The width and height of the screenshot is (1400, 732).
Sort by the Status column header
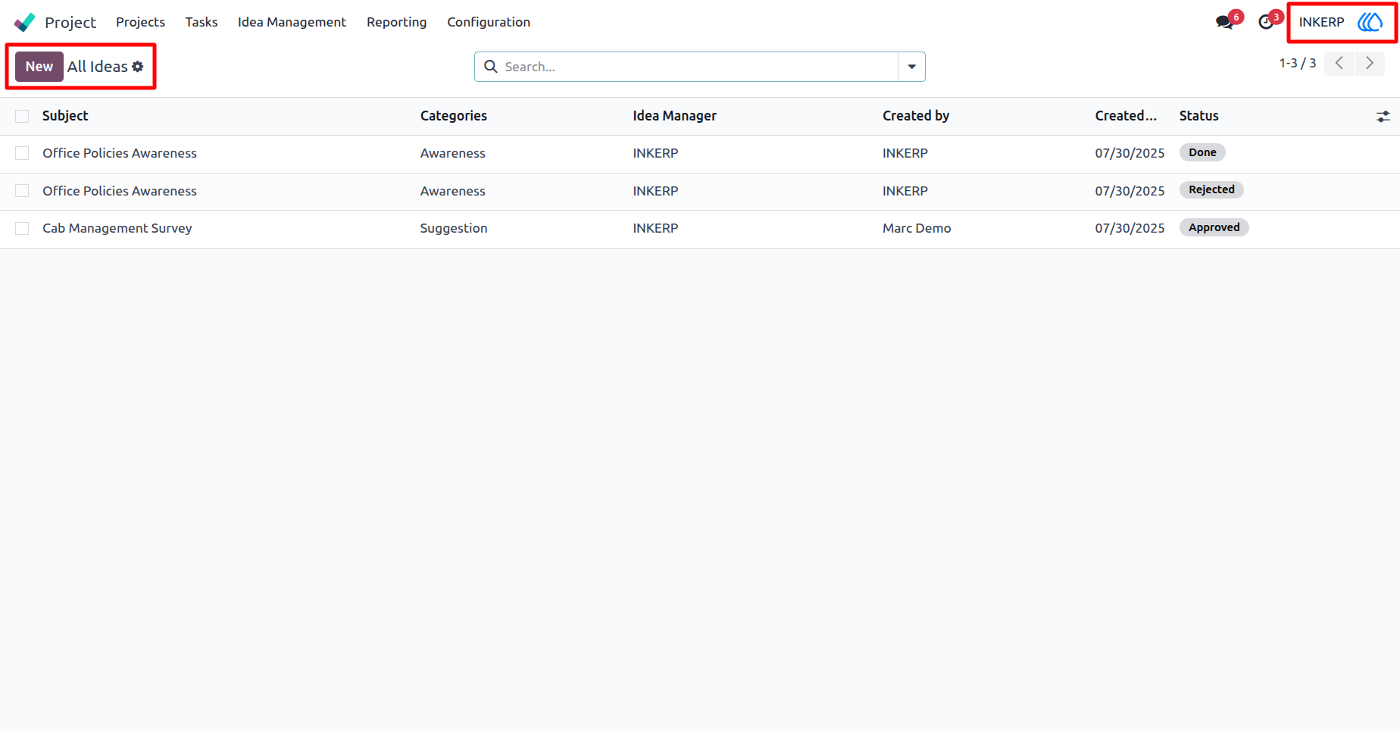point(1199,116)
